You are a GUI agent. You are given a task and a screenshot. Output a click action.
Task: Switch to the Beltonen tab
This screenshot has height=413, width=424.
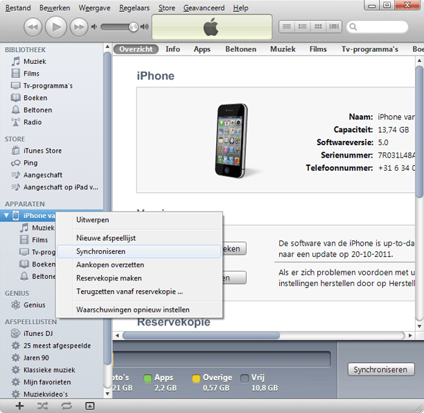[x=241, y=49]
